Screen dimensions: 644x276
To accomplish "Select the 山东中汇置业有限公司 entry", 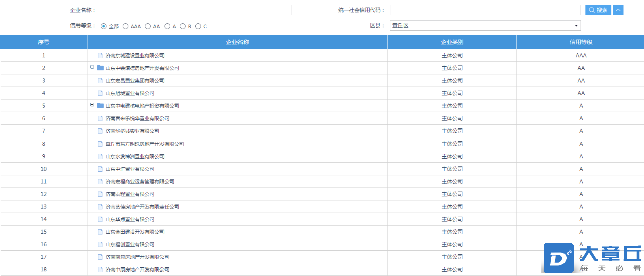I will point(130,169).
